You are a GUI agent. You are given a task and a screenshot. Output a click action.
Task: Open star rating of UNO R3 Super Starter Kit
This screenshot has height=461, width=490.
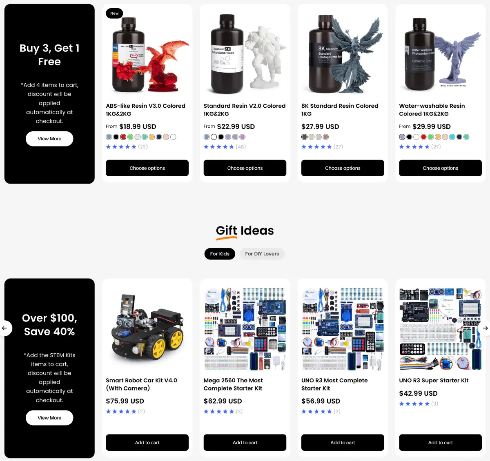coord(419,404)
